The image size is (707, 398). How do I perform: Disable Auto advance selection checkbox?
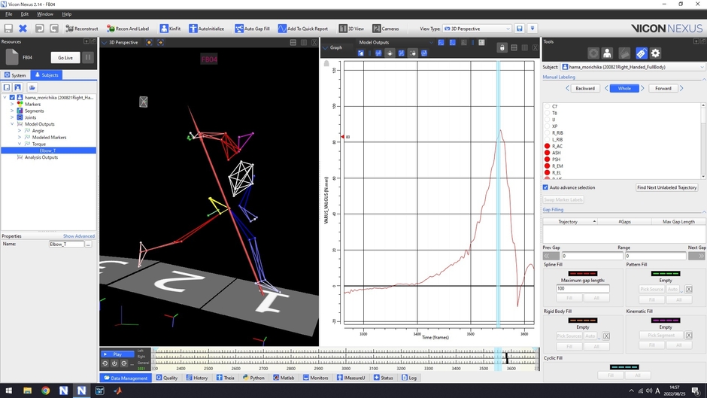point(545,187)
